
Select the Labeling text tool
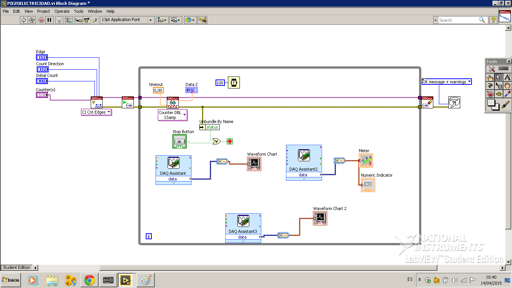(x=507, y=77)
